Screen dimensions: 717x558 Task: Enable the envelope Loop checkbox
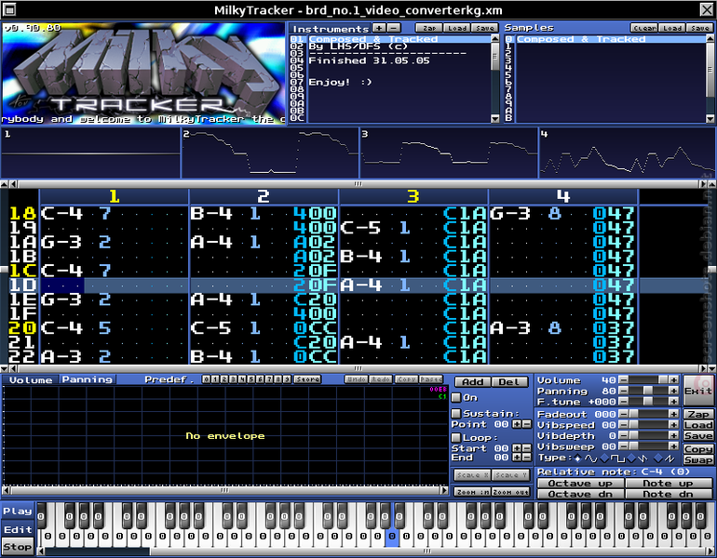click(x=456, y=437)
